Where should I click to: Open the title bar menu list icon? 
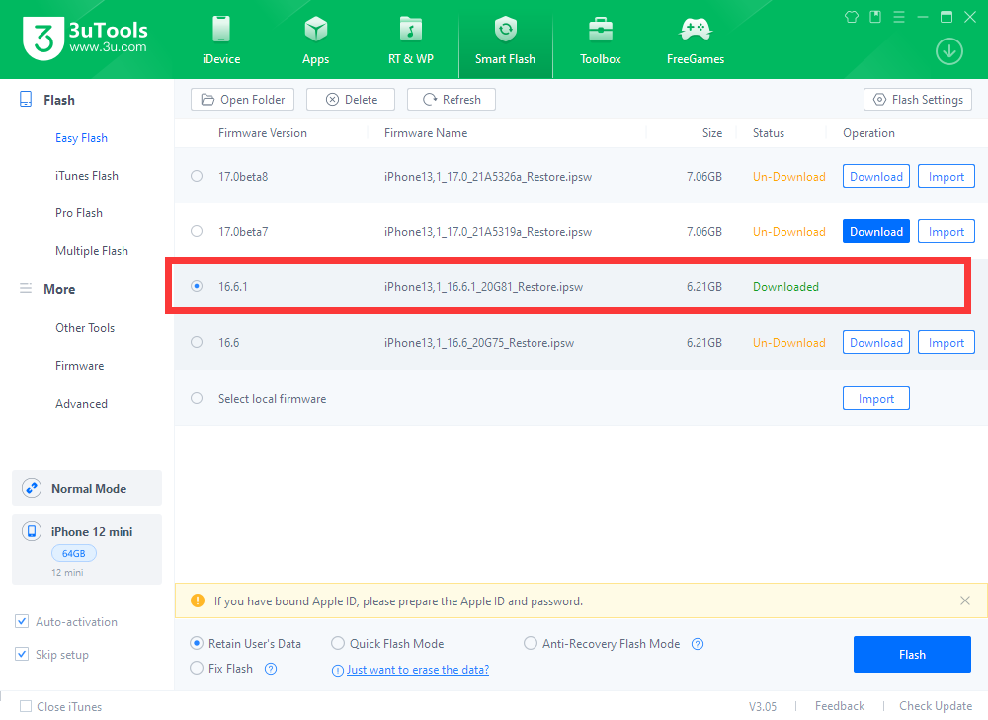(899, 17)
